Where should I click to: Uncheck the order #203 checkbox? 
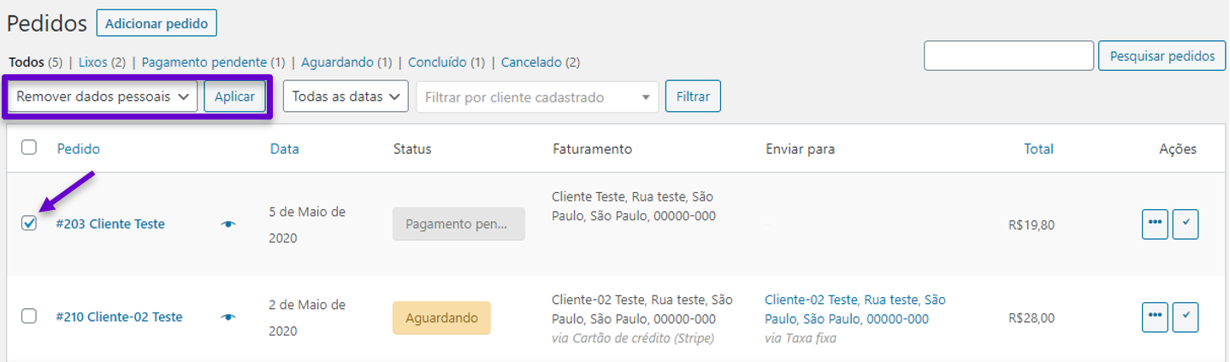(x=29, y=224)
